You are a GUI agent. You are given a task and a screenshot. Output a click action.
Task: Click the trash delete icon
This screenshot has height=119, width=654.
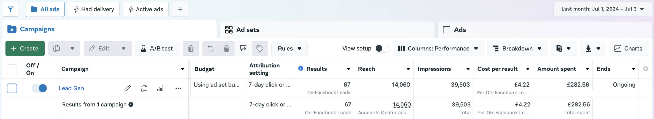click(226, 49)
